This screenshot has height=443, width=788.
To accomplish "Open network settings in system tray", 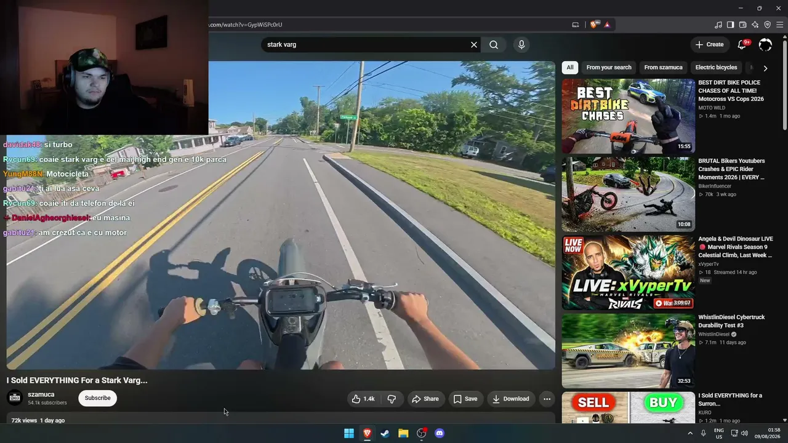I will pyautogui.click(x=735, y=433).
